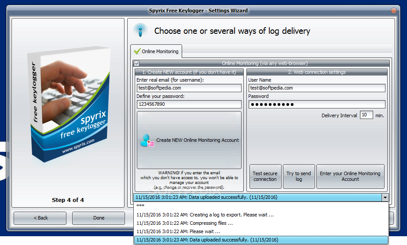
Task: Select the 'Please wait ...' log entry
Action: (x=261, y=231)
